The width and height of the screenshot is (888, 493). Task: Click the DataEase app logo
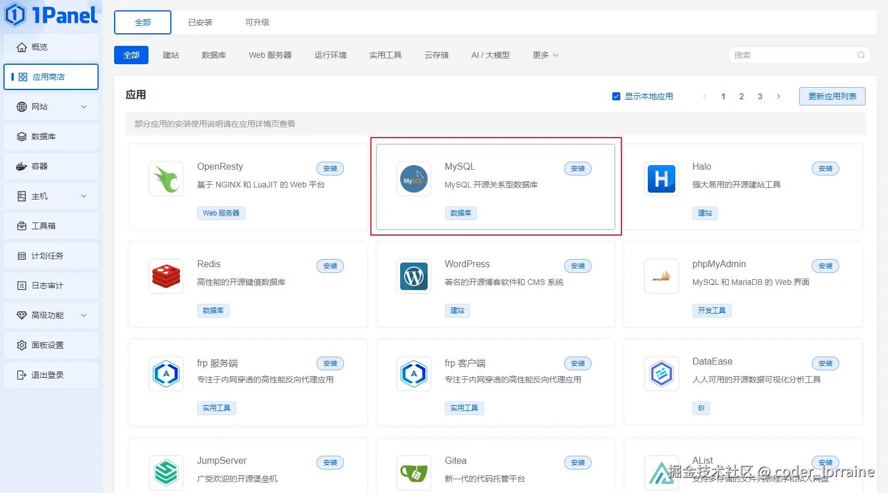662,374
